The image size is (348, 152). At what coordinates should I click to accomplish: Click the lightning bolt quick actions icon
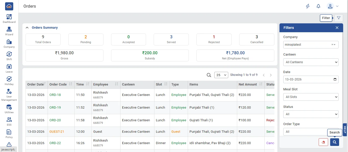(308, 6)
